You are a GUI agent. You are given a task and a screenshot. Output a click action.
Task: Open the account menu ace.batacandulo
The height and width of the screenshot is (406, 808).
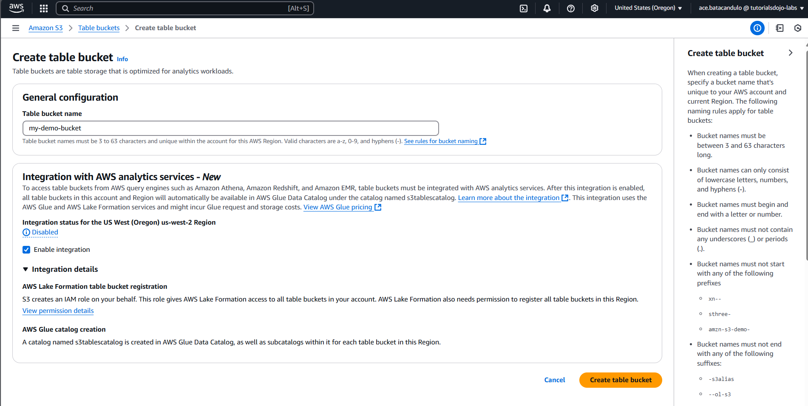point(751,8)
